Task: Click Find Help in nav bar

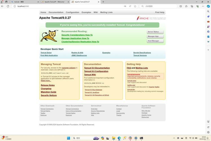Action: click(x=160, y=12)
